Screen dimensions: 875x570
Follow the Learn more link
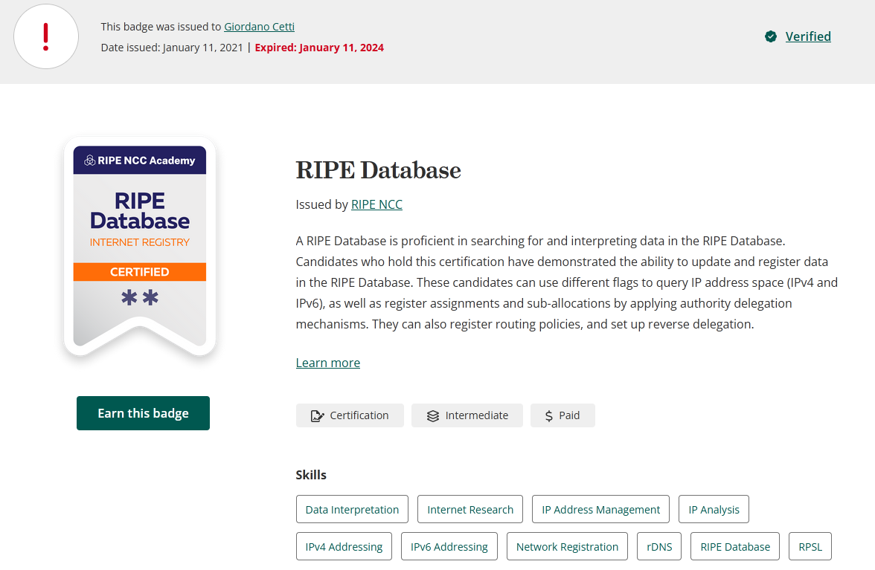coord(327,363)
